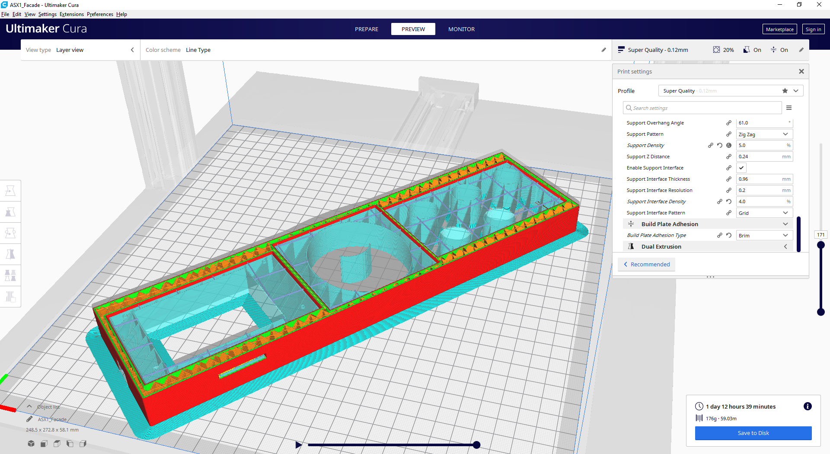Image resolution: width=830 pixels, height=454 pixels.
Task: Uncheck Enable Support Interface checkbox
Action: 741,168
